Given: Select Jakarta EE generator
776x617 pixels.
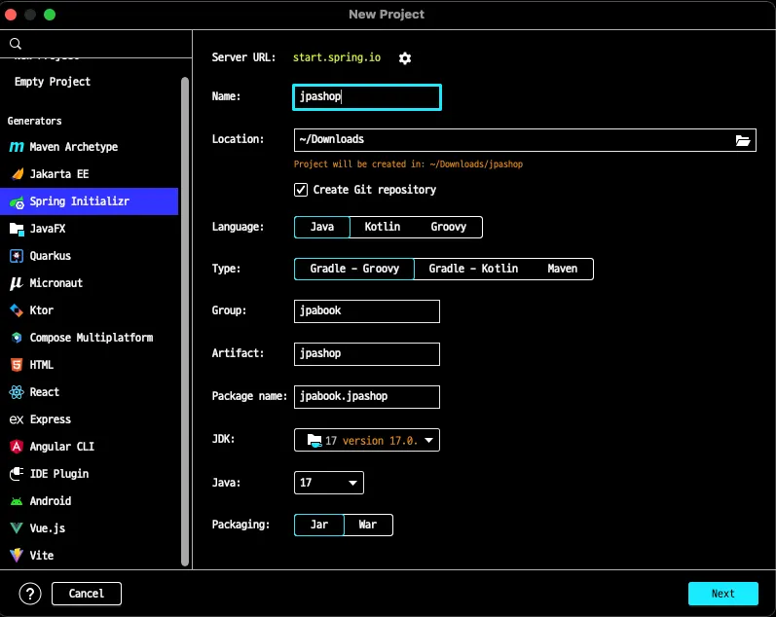Looking at the screenshot, I should click(x=59, y=174).
